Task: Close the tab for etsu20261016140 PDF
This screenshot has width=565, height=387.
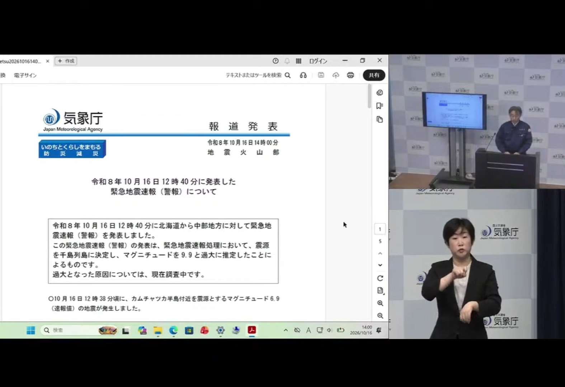Action: [47, 61]
